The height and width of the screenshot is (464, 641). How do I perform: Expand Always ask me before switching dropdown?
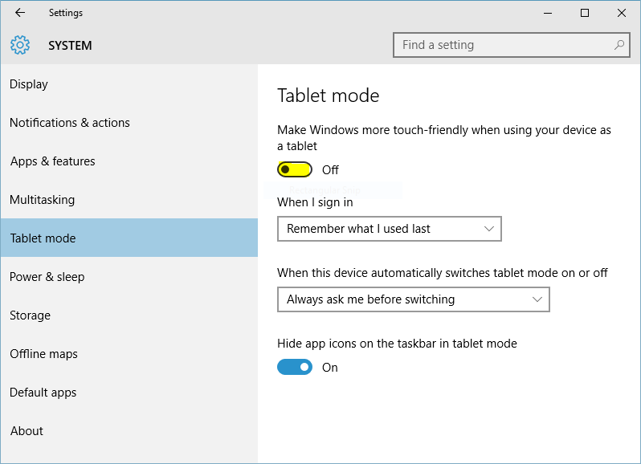[x=414, y=299]
